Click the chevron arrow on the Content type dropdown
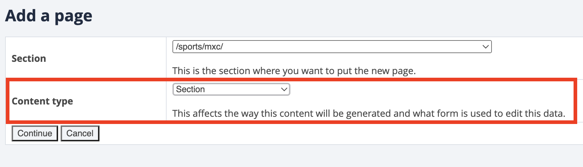583x167 pixels. (x=284, y=89)
